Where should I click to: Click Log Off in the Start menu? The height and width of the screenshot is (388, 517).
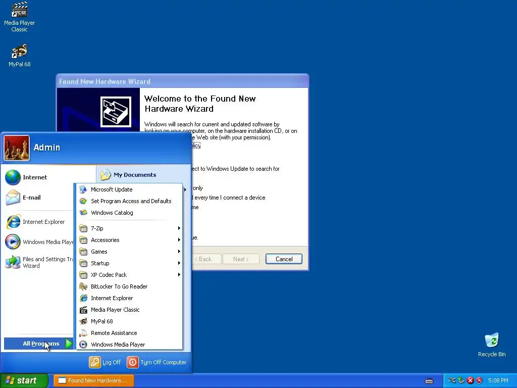pyautogui.click(x=105, y=362)
